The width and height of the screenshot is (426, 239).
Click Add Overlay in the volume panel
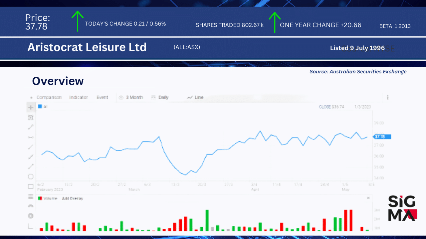coord(73,198)
